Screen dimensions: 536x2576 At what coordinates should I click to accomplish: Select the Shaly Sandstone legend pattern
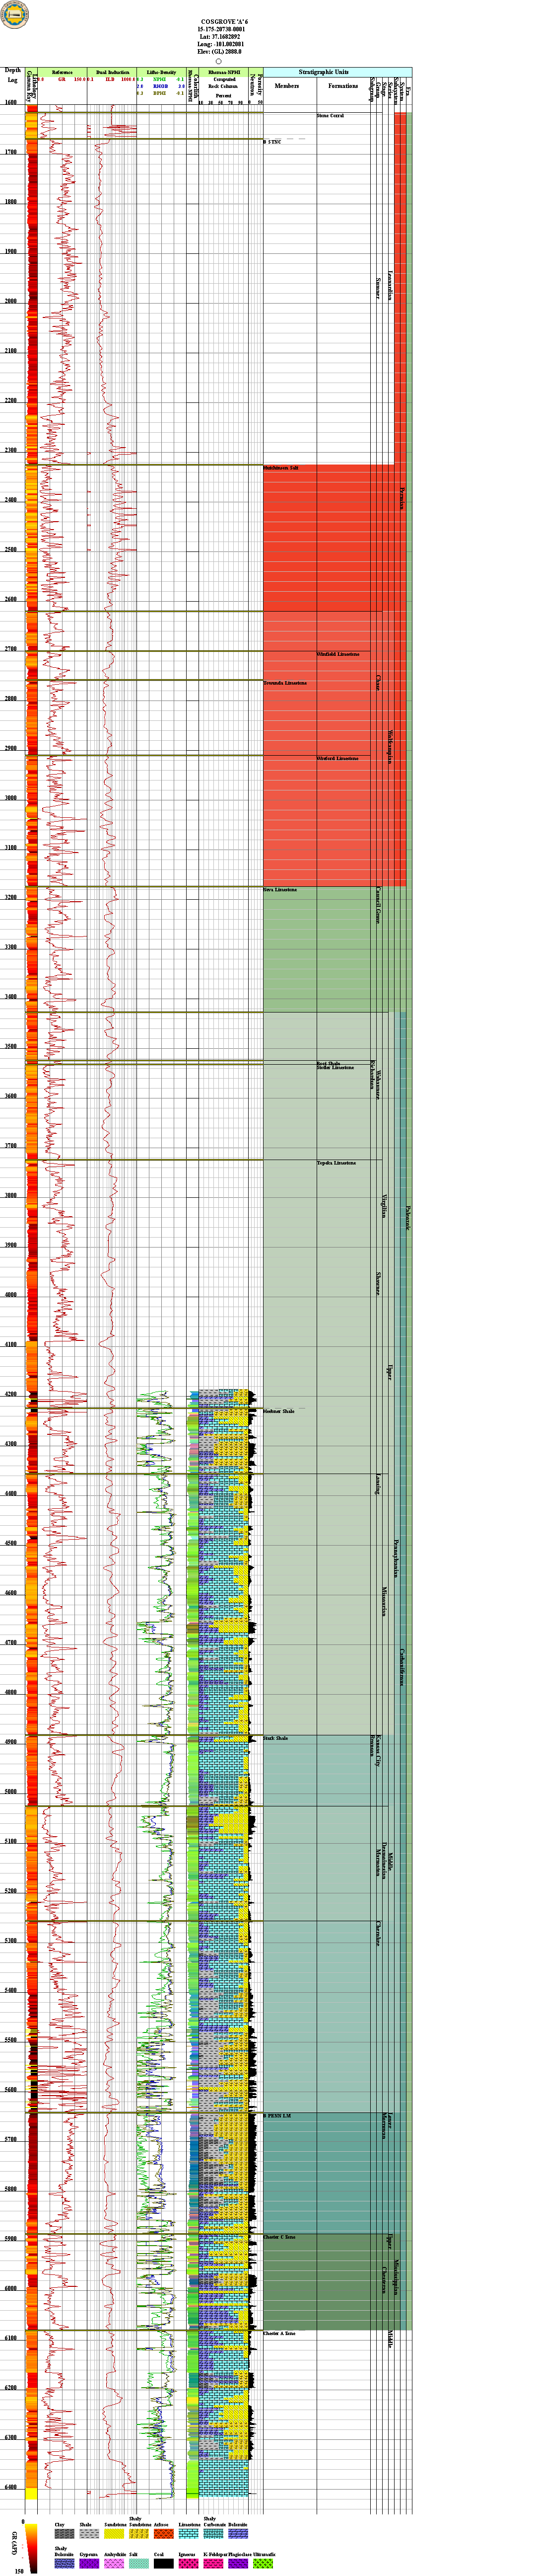(x=139, y=2533)
